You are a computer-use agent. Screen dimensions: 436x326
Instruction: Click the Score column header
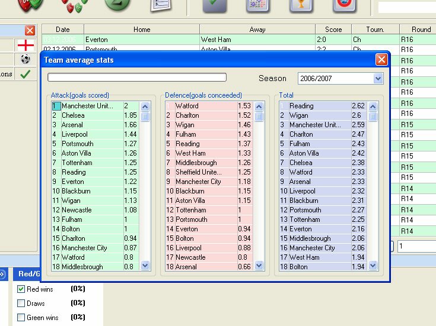333,30
